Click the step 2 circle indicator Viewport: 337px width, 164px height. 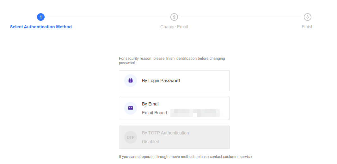tap(174, 17)
